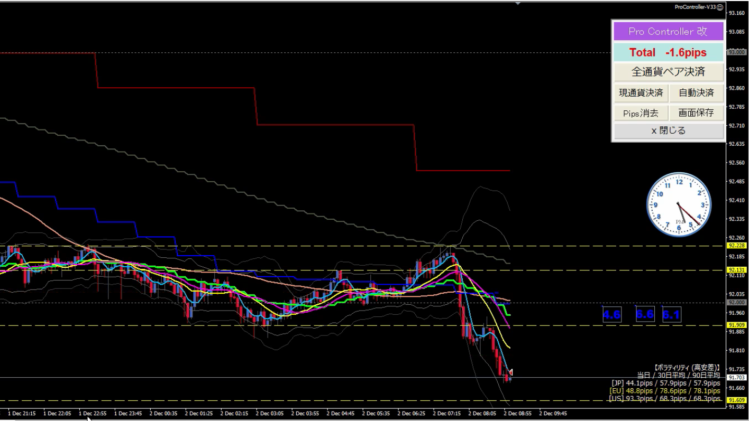Close the panel with x 閉じる
Image resolution: width=749 pixels, height=421 pixels.
click(x=668, y=131)
